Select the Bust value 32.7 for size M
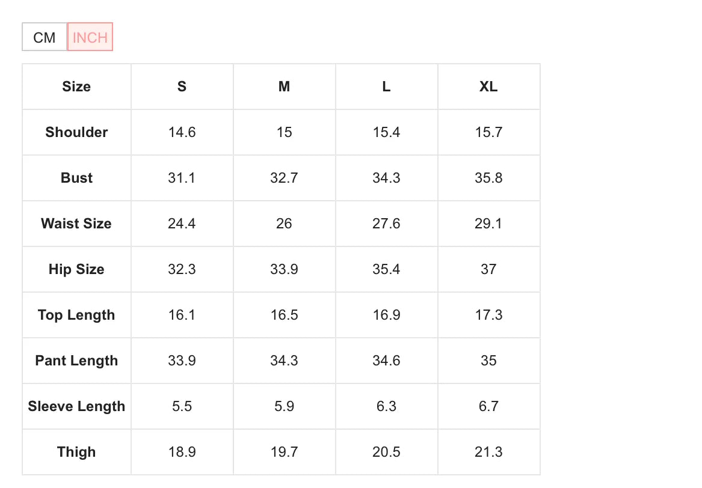The image size is (702, 488). [x=284, y=178]
